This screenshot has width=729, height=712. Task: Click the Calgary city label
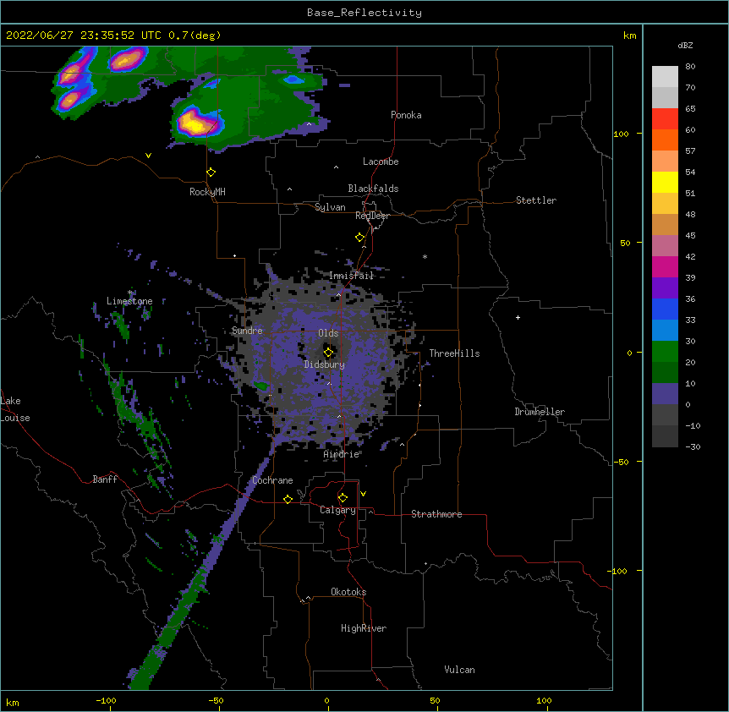337,510
